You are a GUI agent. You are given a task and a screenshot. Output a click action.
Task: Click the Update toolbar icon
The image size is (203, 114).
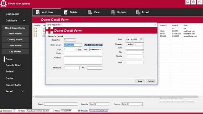[x=113, y=12]
